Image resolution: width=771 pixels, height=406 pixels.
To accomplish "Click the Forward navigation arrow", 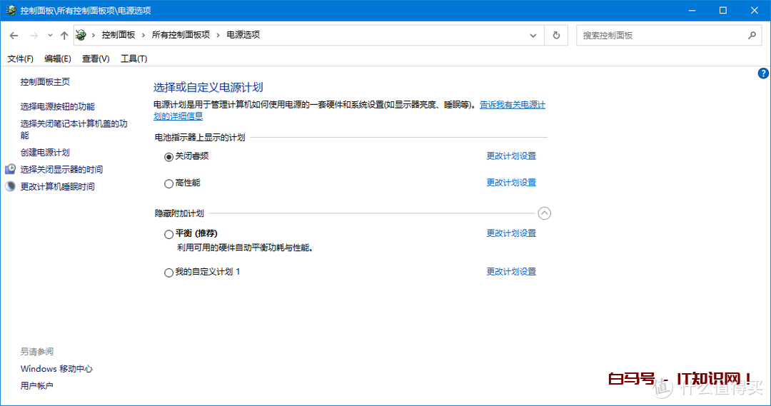I will 34,36.
